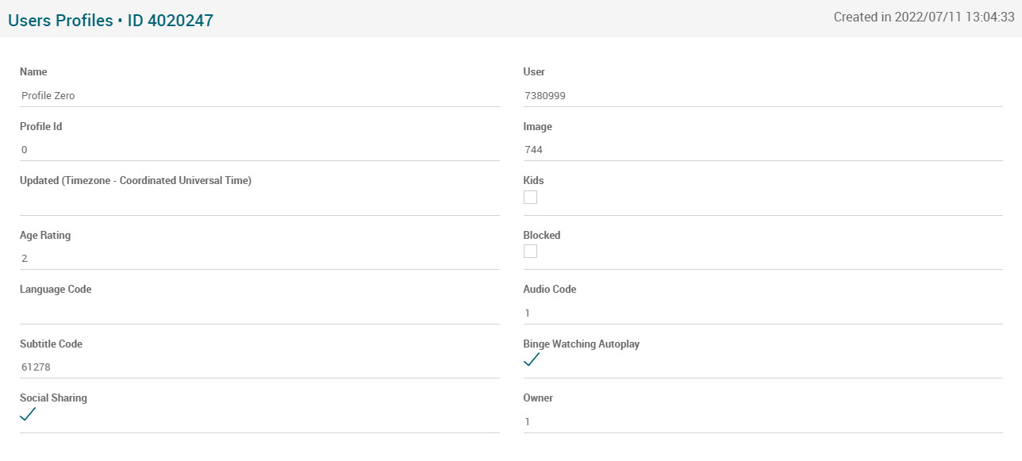This screenshot has width=1022, height=461.
Task: Select the Profile Id input field
Action: click(259, 150)
